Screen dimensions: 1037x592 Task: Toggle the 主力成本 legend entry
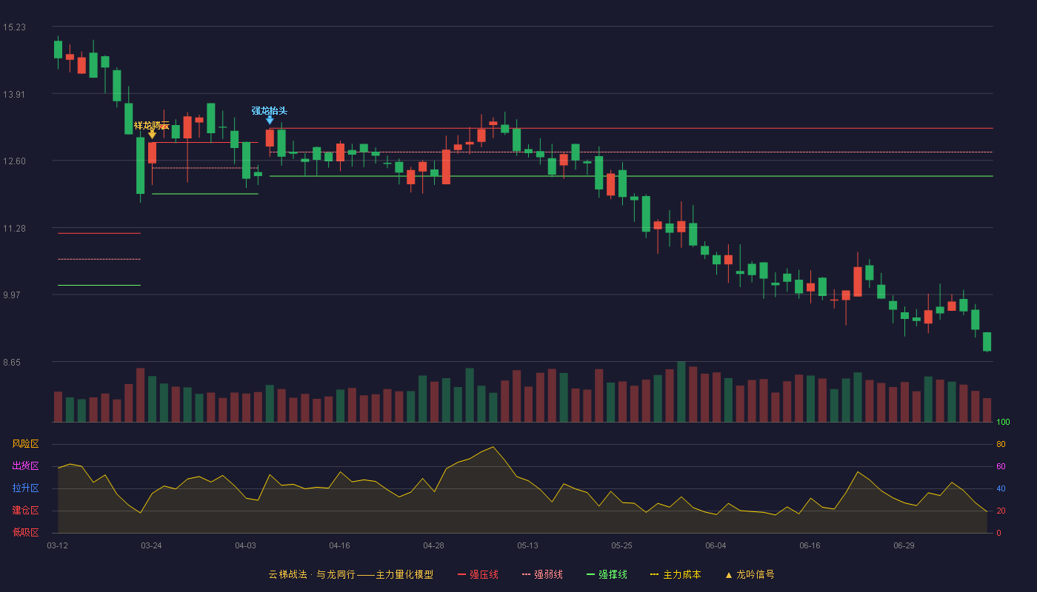click(x=676, y=574)
